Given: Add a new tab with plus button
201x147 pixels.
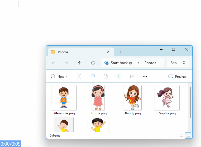Looking at the screenshot, I should pos(120,52).
